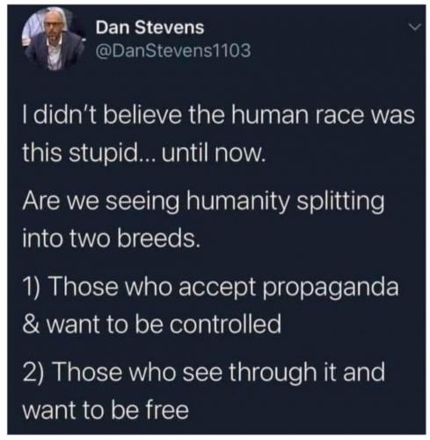Screen dimensions: 430x440
Task: Select the line '2) Those who see through it and'
Action: pyautogui.click(x=204, y=372)
